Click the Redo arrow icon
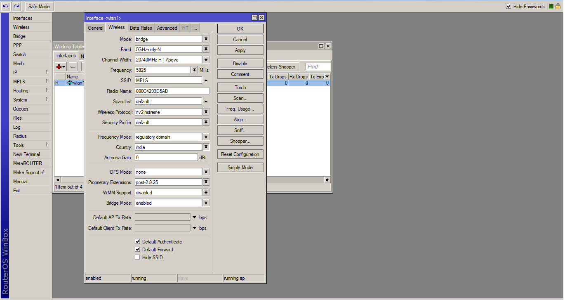The height and width of the screenshot is (300, 565). coord(16,6)
